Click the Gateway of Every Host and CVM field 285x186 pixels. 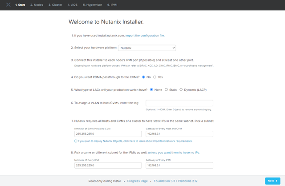[x=179, y=134]
